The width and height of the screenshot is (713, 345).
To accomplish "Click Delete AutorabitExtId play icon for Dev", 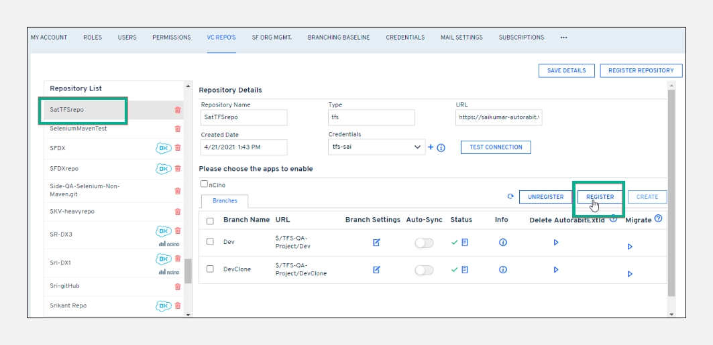I will click(555, 243).
